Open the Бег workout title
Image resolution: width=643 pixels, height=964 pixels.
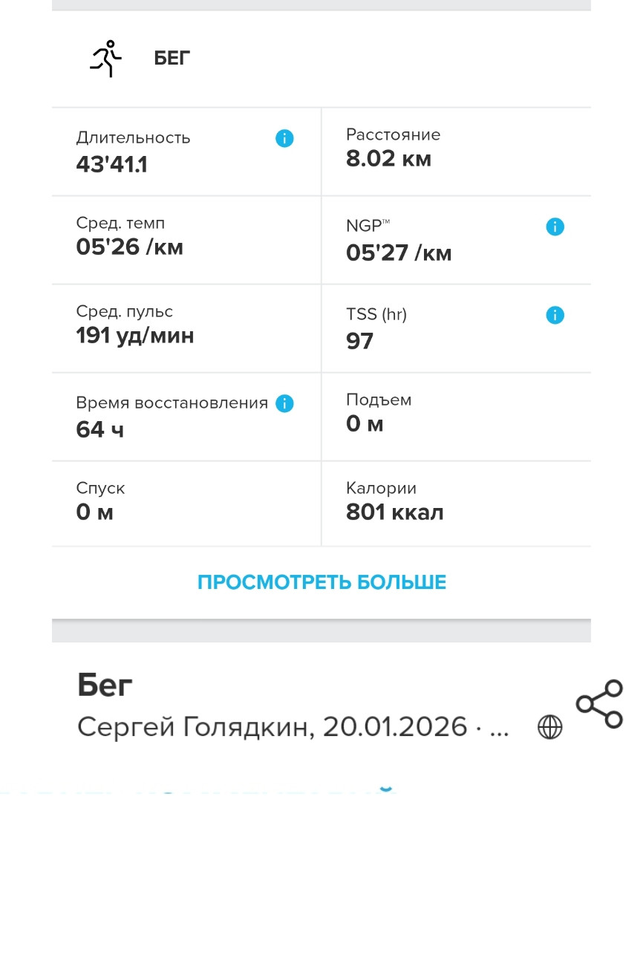tap(105, 685)
